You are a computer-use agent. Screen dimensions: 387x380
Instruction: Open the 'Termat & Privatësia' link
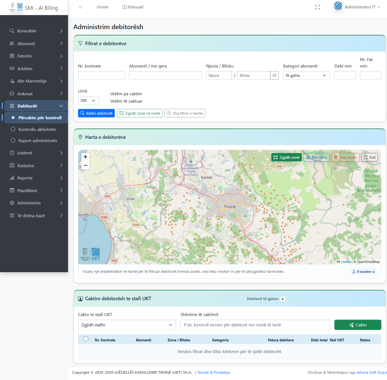tap(213, 372)
